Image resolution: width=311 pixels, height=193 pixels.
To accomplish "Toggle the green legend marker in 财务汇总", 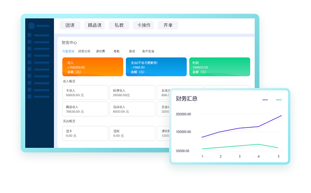I will coord(278,100).
